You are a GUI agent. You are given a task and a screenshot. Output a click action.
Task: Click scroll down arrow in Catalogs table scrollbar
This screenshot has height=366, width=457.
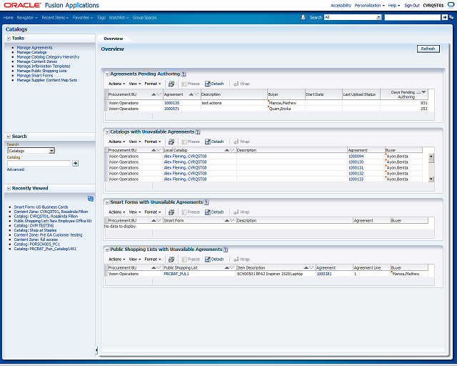tap(431, 179)
